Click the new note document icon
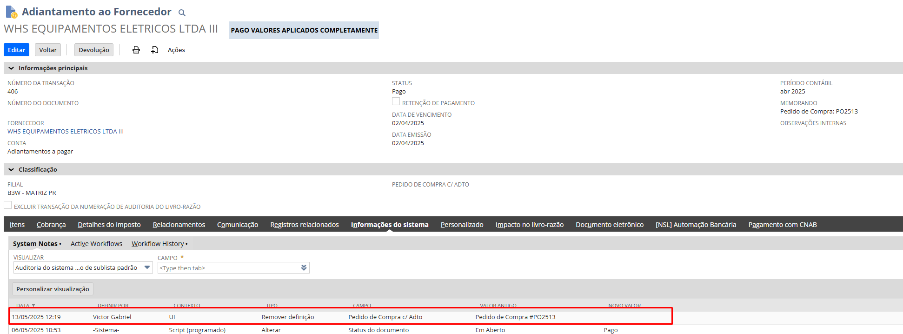 pyautogui.click(x=155, y=50)
